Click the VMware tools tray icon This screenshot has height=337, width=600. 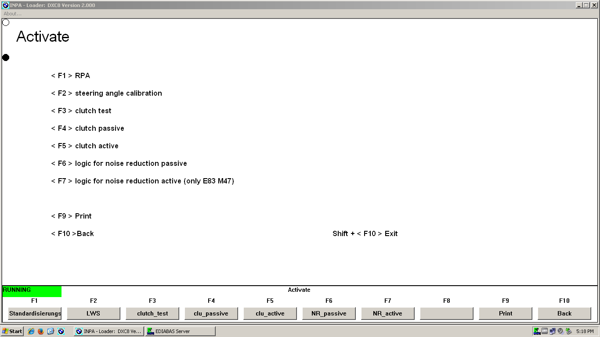pyautogui.click(x=545, y=331)
